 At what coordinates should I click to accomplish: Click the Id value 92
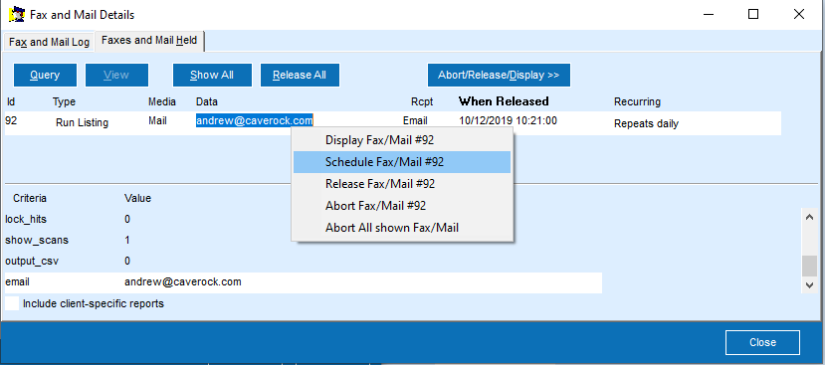click(11, 121)
